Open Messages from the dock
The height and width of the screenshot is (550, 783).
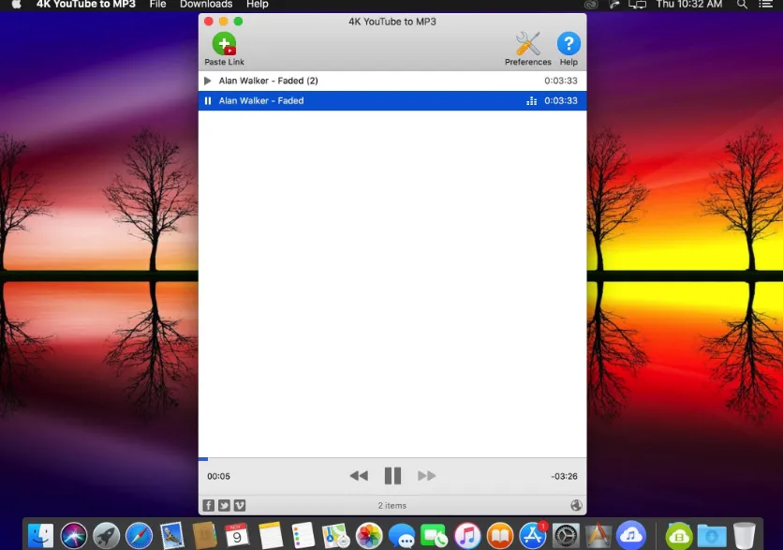(402, 536)
